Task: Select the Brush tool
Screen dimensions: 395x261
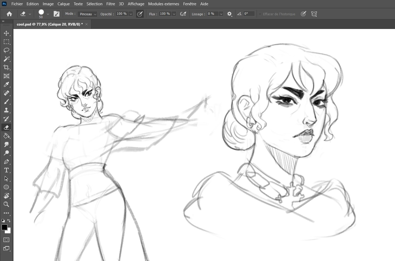Action: (x=6, y=102)
